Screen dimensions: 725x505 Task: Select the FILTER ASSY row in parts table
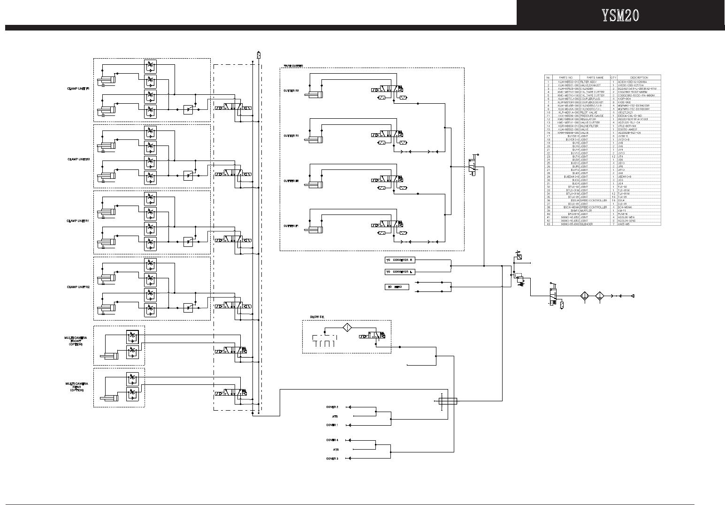coord(603,81)
